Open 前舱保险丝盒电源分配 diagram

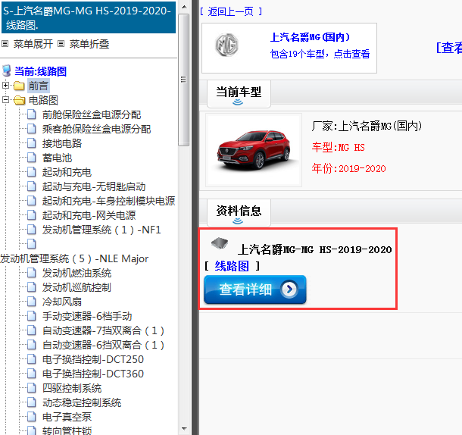click(92, 114)
